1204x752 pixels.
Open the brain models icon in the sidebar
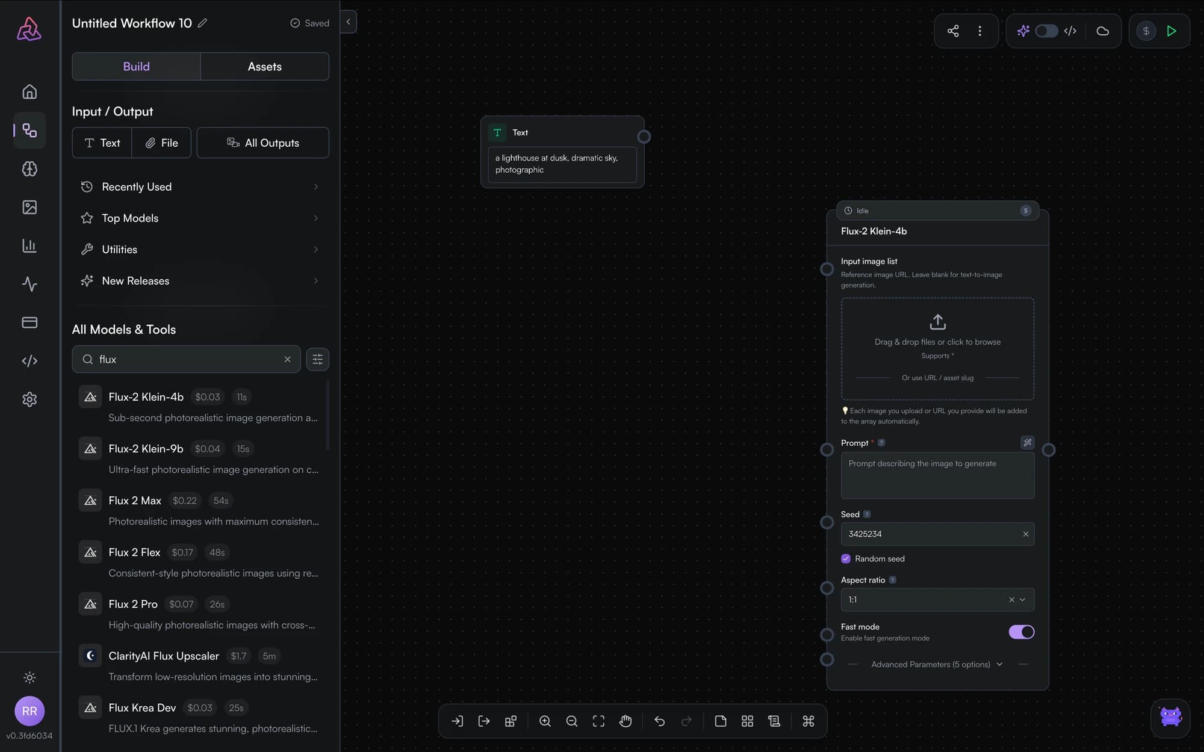29,168
